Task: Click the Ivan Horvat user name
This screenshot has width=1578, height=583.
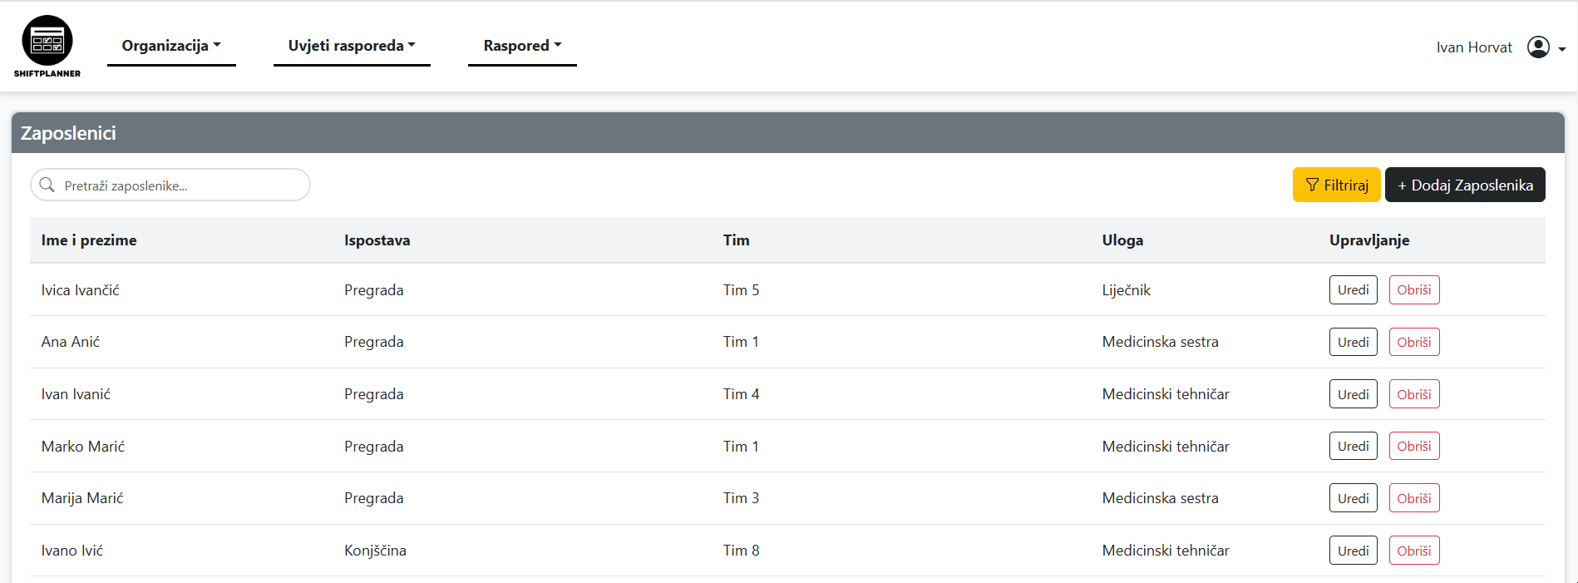Action: [1473, 47]
